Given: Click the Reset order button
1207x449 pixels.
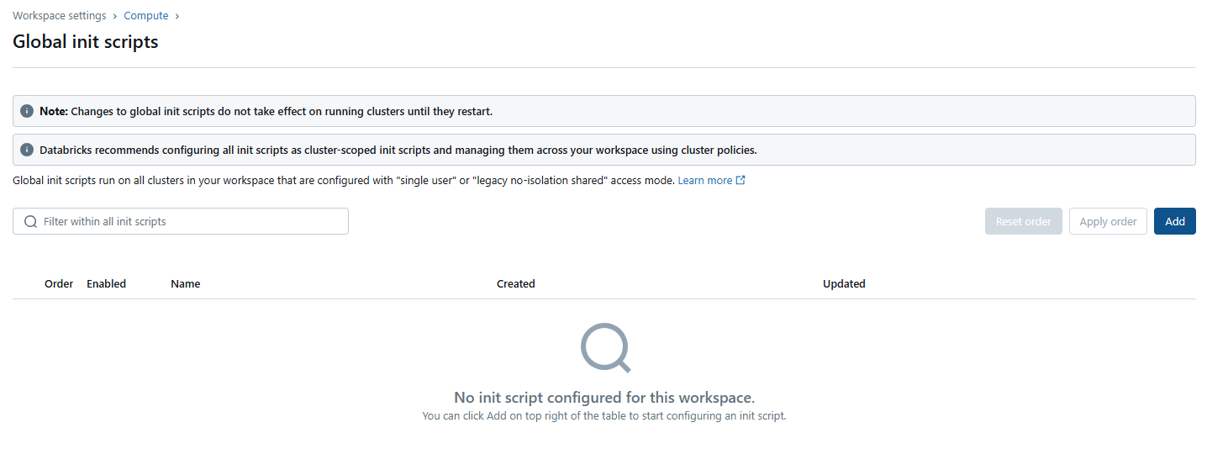Looking at the screenshot, I should click(x=1024, y=221).
